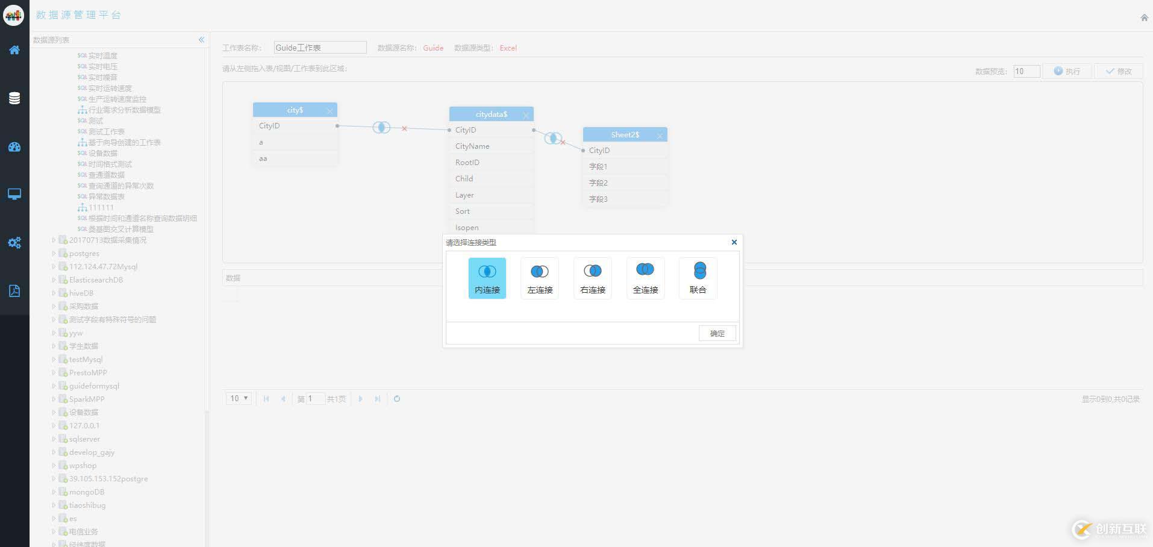Click the page number input field

[316, 399]
